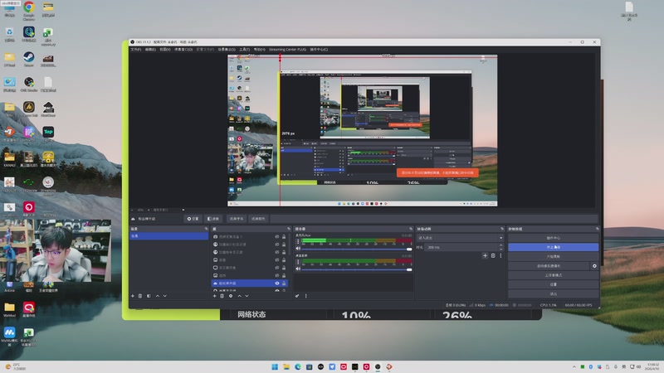The width and height of the screenshot is (664, 373).
Task: Toggle visibility eye of highlighted source
Action: pos(276,283)
